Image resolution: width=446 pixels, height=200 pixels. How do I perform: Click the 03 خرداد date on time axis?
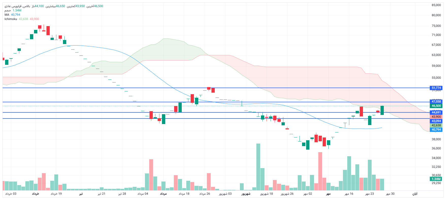tap(11, 194)
